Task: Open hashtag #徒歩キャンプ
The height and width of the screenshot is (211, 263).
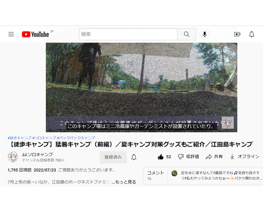Action: point(19,138)
